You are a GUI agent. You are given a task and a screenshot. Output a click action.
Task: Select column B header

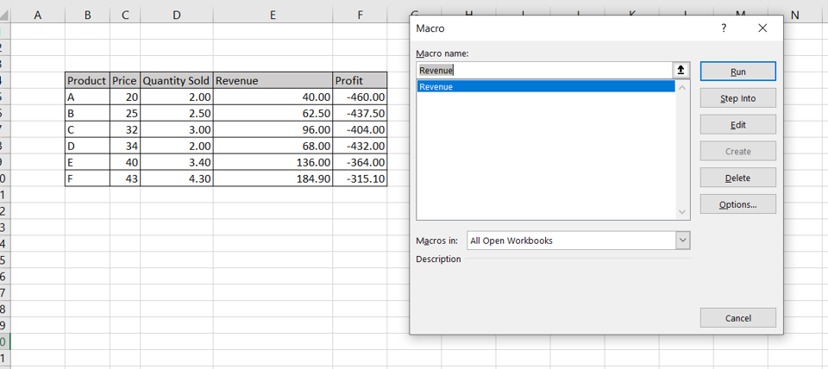pyautogui.click(x=88, y=16)
